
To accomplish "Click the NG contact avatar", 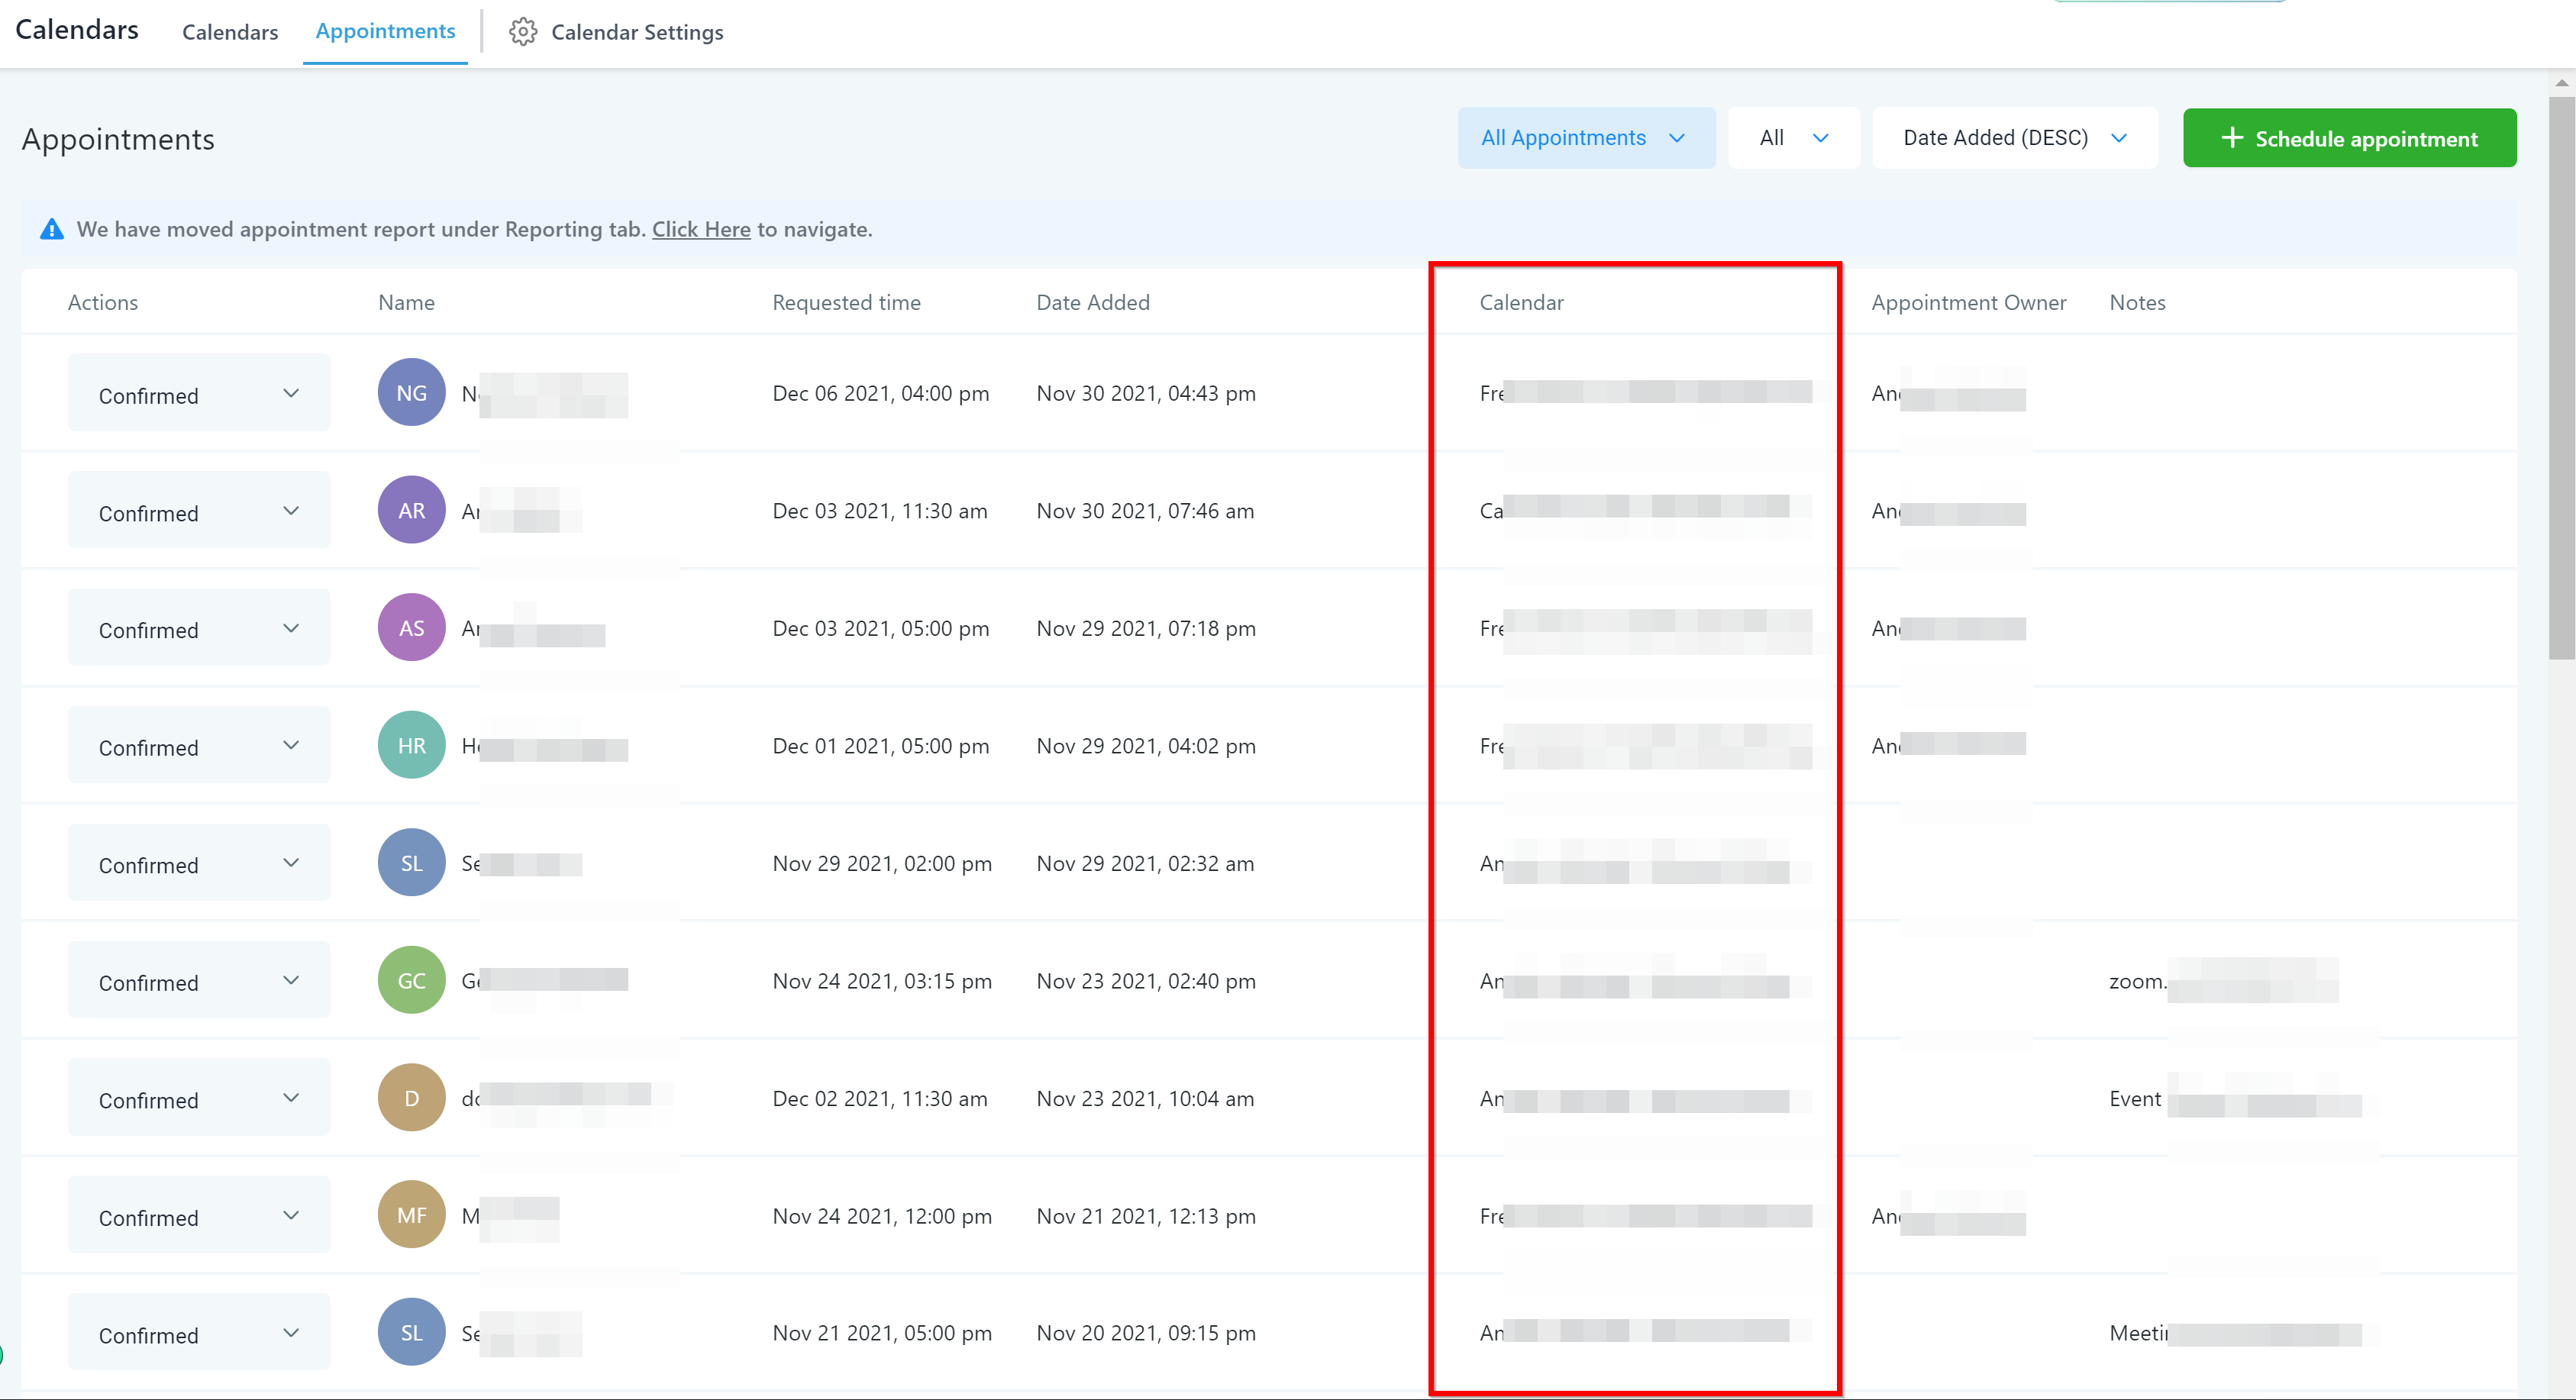I will pyautogui.click(x=411, y=393).
